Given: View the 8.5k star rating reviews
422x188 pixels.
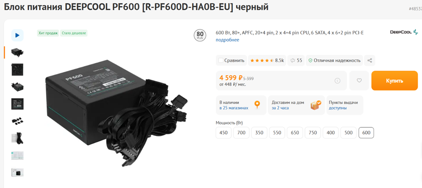Looking at the screenshot, I should click(267, 60).
